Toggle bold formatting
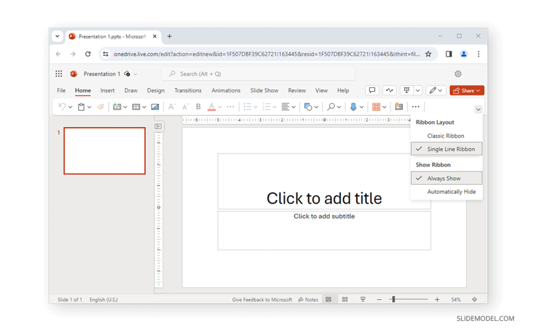Image resolution: width=536 pixels, height=332 pixels. 198,107
